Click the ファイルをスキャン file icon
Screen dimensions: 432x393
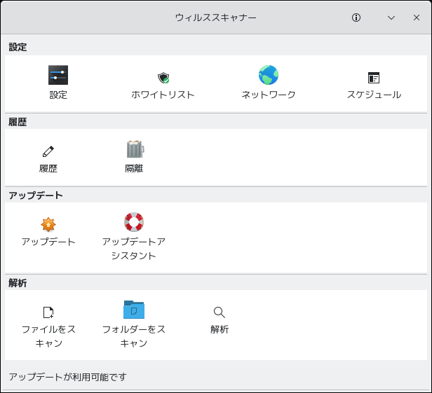pyautogui.click(x=48, y=312)
